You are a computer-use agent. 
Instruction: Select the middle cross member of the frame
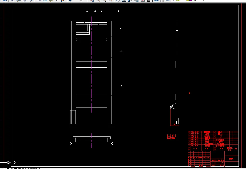click(92, 64)
